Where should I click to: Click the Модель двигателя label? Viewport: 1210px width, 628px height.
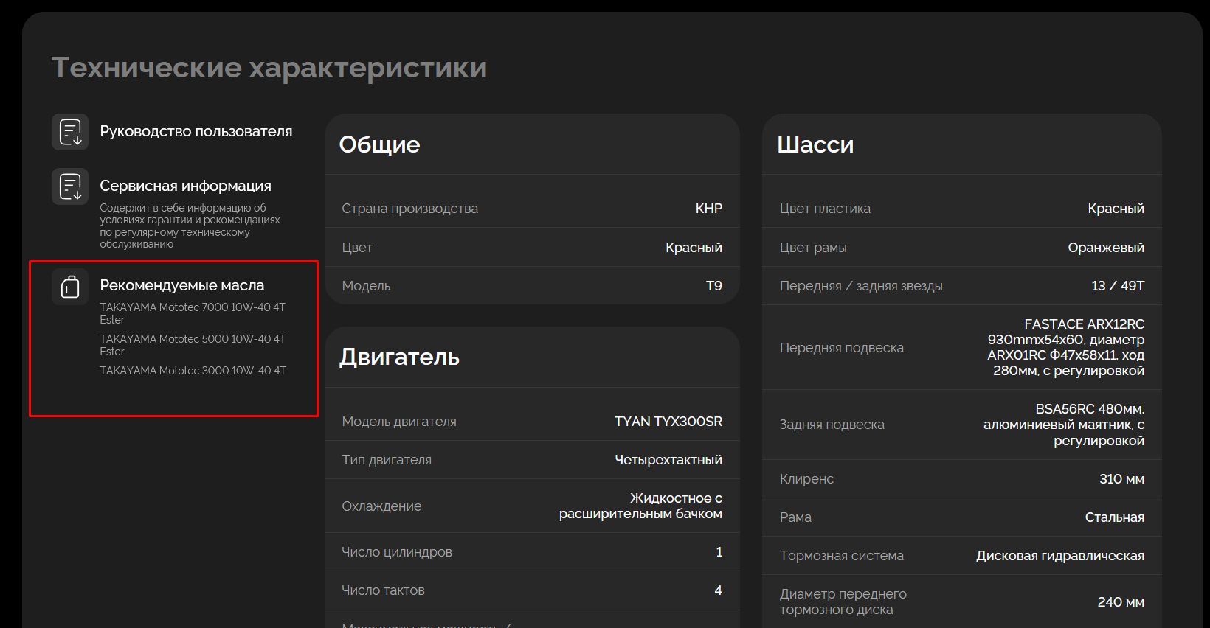coord(399,422)
